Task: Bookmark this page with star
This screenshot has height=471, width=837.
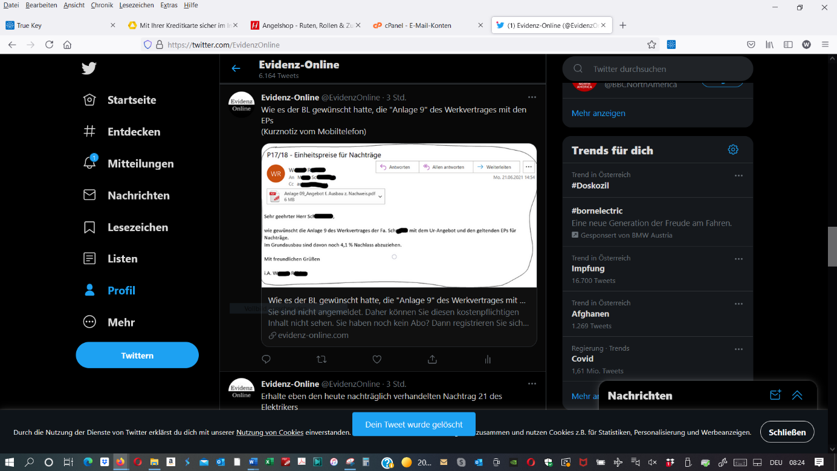Action: pos(651,45)
